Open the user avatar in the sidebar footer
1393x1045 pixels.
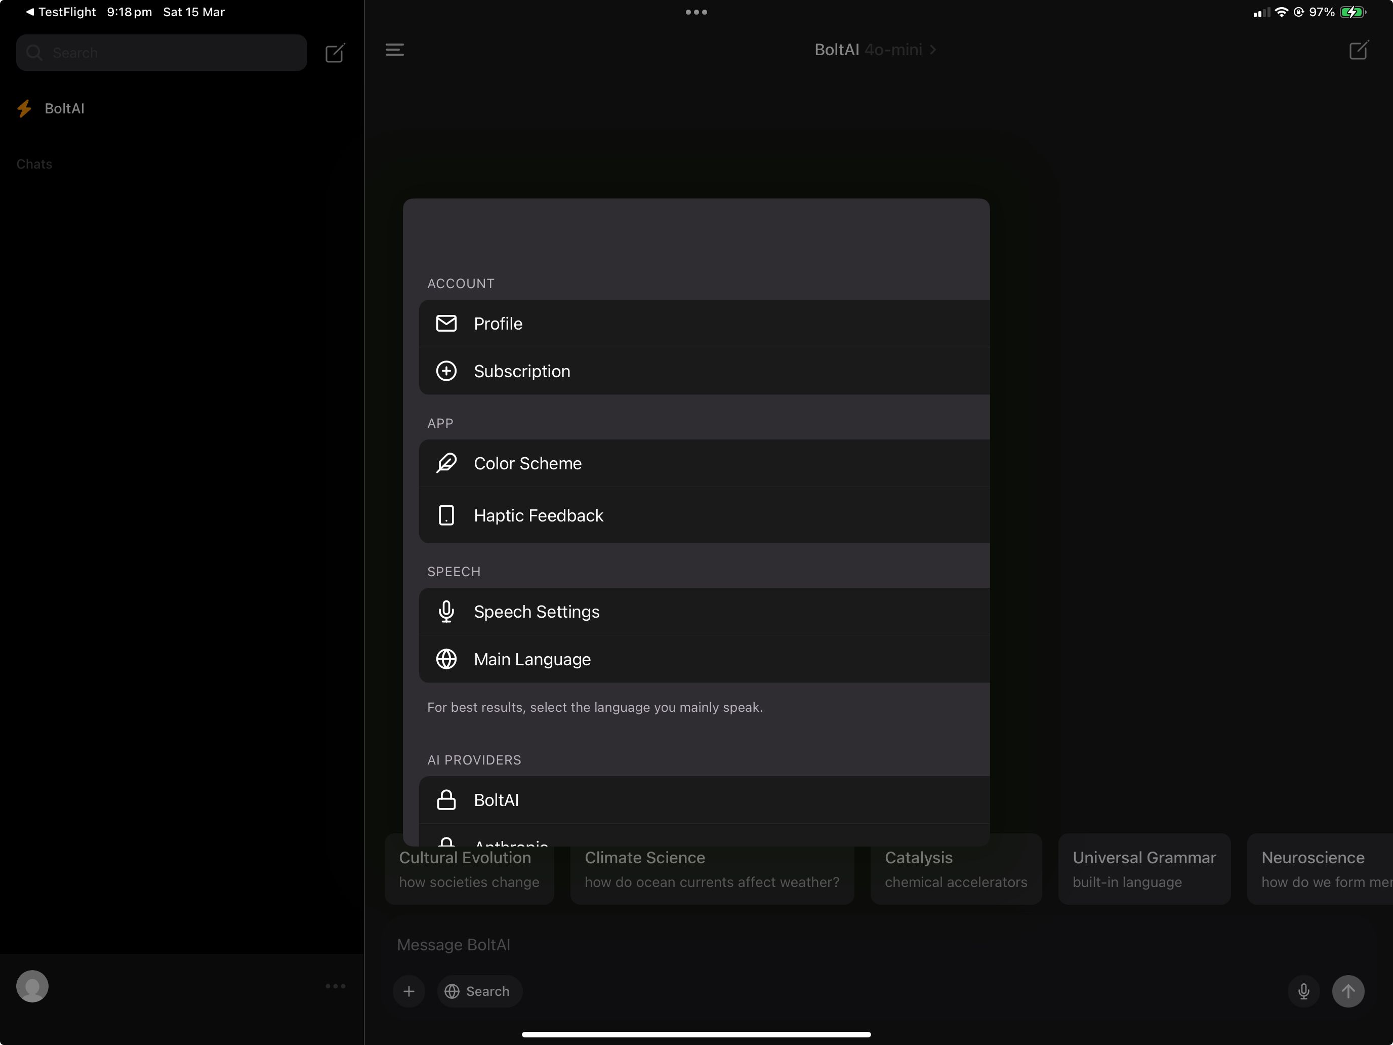point(32,986)
